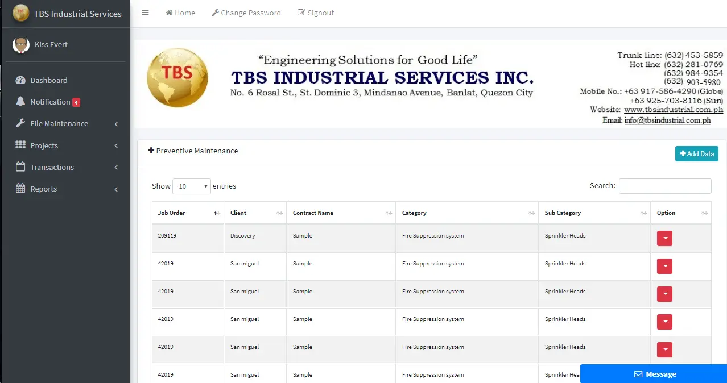Expand the Projects sidebar menu
727x383 pixels.
point(65,145)
